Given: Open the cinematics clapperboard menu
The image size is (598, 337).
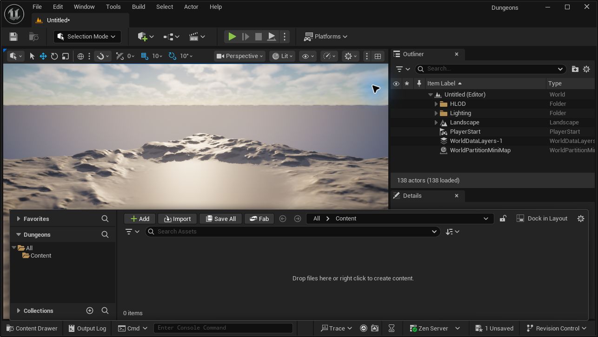Looking at the screenshot, I should [197, 37].
